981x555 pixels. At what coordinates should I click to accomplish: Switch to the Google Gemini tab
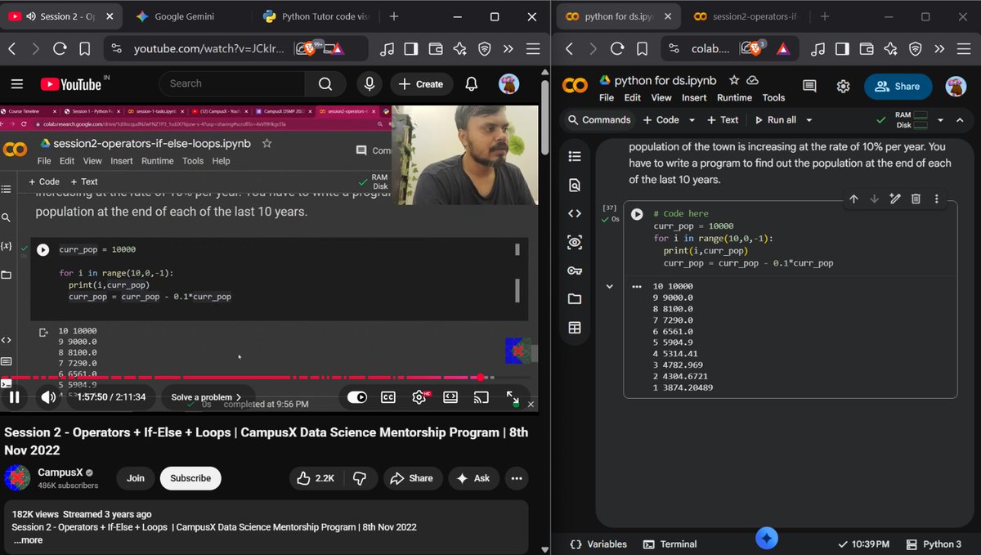tap(186, 16)
